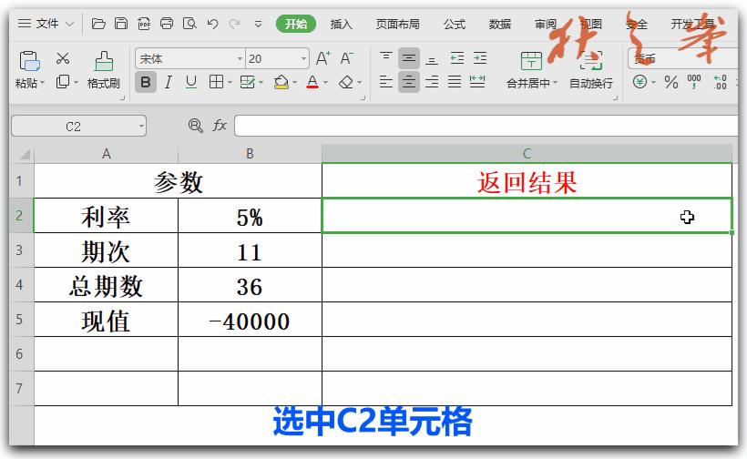Screen dimensions: 747x459
Task: Toggle Bold formatting
Action: tap(146, 82)
